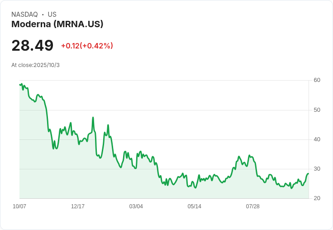The image size is (333, 230).
Task: Click the chart line's latest endpoint
Action: [309, 174]
